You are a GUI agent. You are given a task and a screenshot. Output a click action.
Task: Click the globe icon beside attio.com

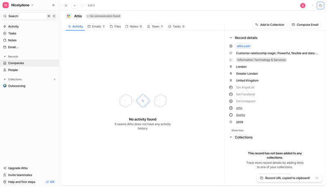(231, 46)
